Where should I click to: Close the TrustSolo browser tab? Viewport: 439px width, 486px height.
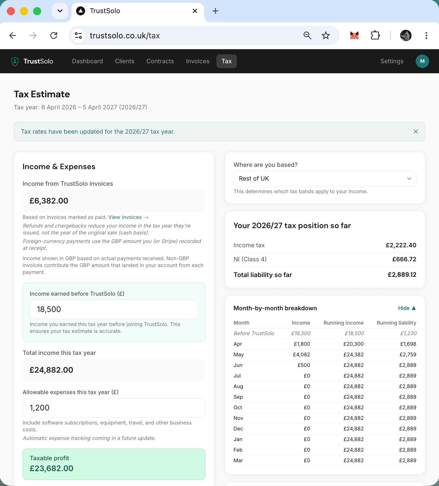pos(195,11)
